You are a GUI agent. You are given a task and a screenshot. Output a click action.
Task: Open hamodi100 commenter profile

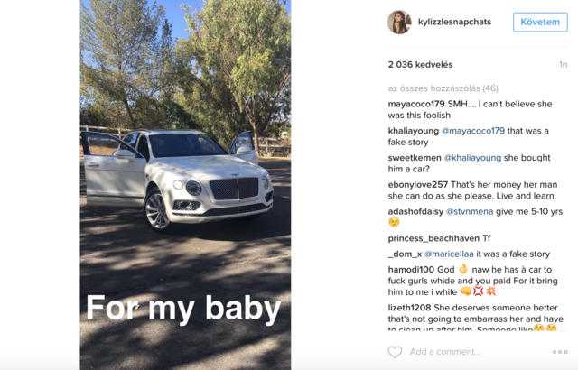tap(411, 270)
